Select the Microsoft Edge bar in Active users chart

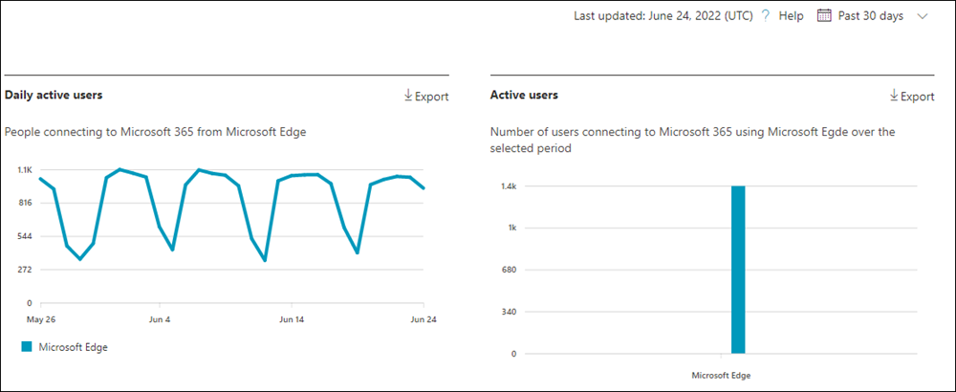click(x=738, y=270)
